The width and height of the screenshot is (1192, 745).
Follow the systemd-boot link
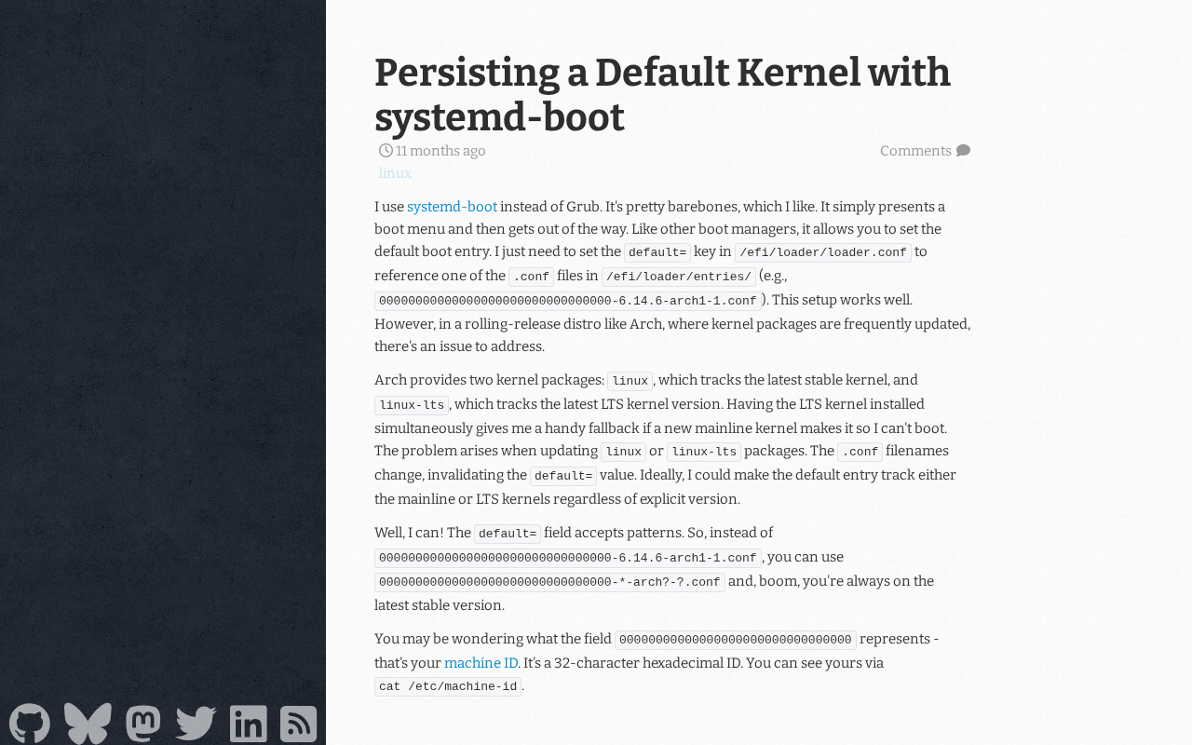click(x=452, y=207)
